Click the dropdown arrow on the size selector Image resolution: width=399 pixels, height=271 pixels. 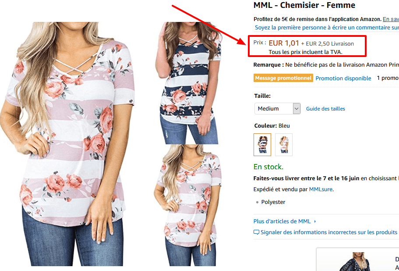297,108
